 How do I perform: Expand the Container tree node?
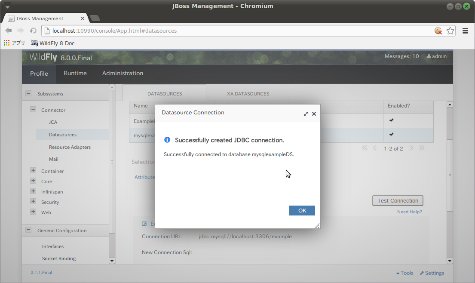click(33, 171)
